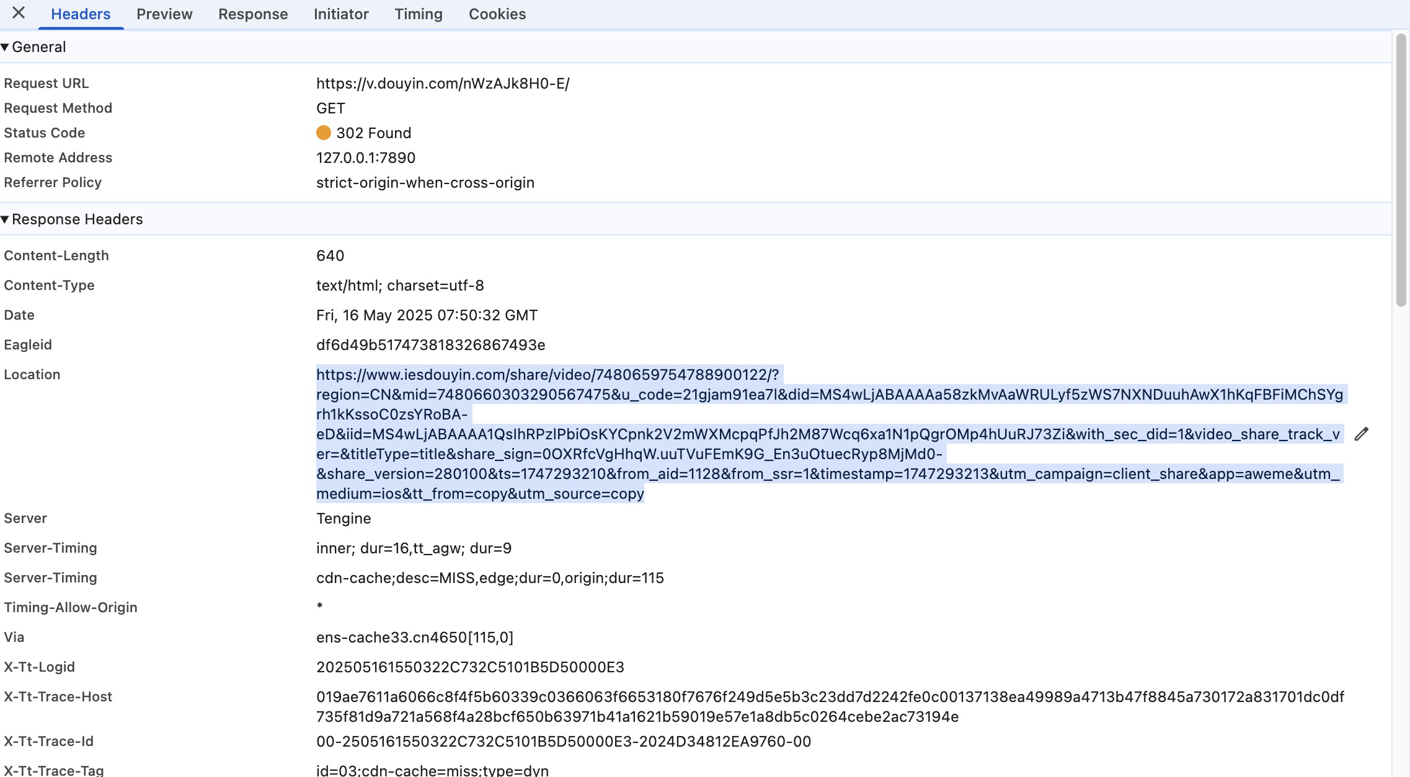
Task: Click the Via value ens-cache33.cn4650
Action: click(415, 638)
